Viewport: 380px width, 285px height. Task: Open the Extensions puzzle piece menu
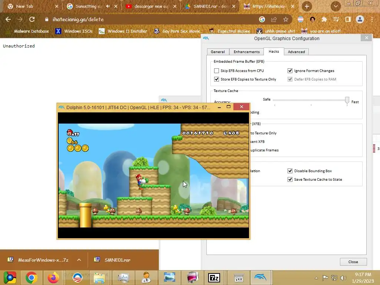(x=324, y=19)
